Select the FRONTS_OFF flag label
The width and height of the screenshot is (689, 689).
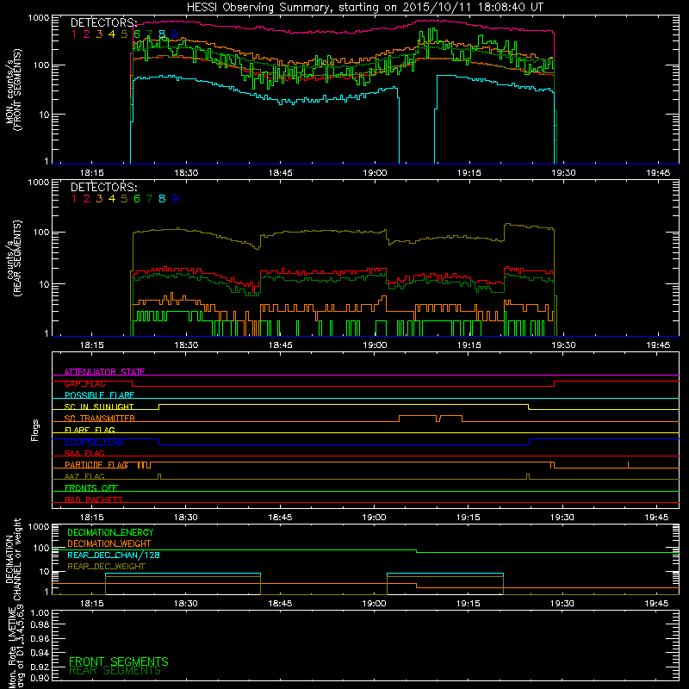[x=91, y=488]
